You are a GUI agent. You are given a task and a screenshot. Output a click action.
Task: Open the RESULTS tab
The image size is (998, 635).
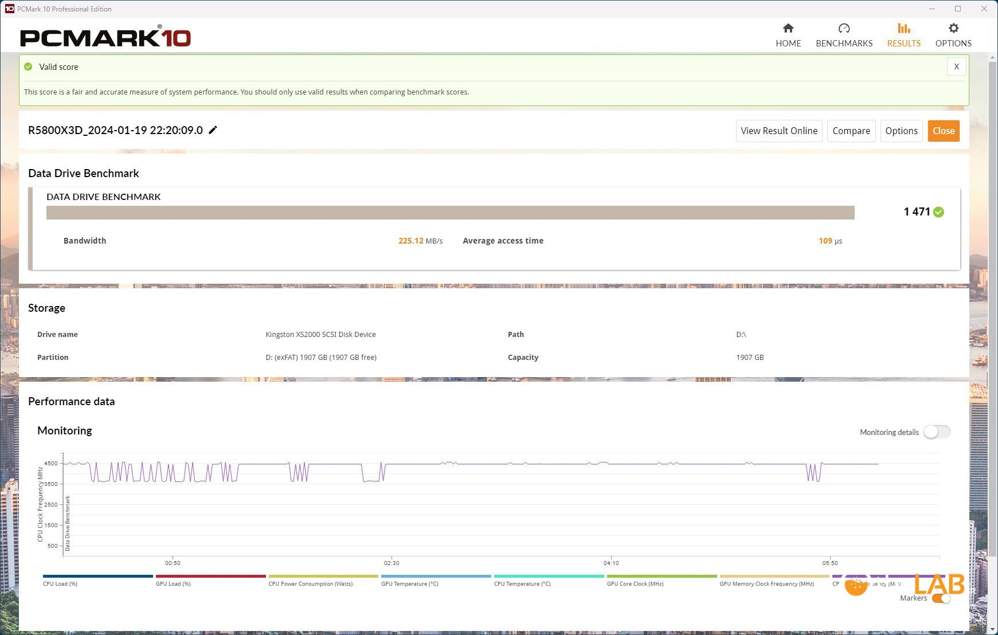(903, 35)
